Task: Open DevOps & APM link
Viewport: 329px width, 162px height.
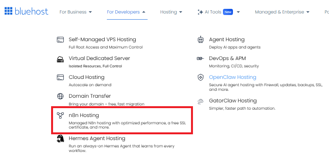Action: (228, 58)
